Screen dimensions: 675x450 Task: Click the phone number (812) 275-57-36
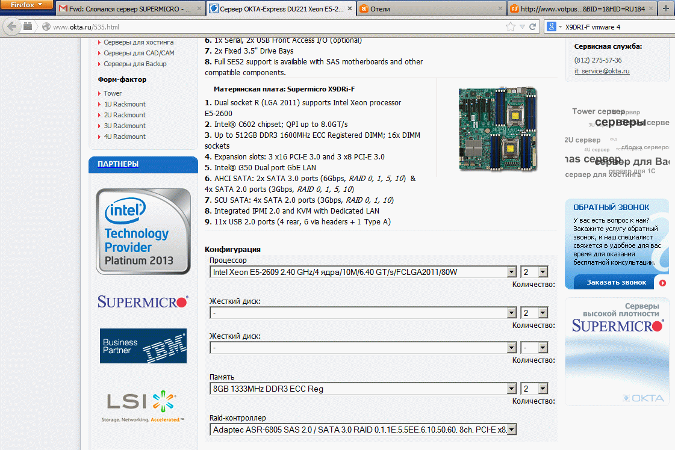click(597, 60)
